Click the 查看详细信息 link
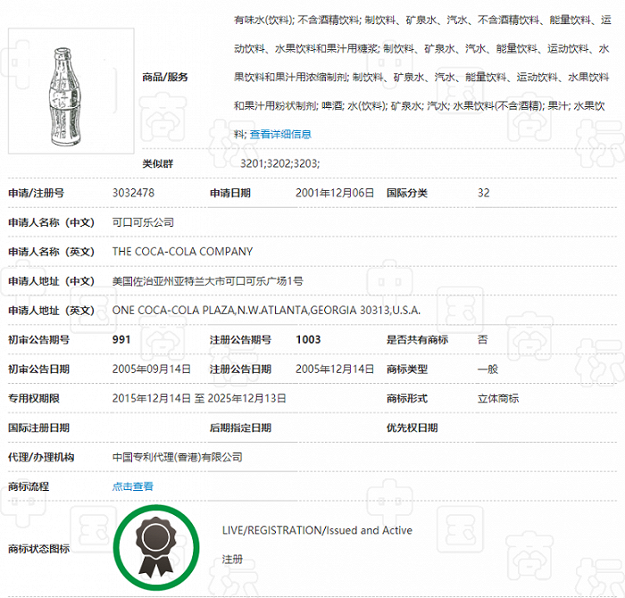This screenshot has width=625, height=598. [280, 135]
